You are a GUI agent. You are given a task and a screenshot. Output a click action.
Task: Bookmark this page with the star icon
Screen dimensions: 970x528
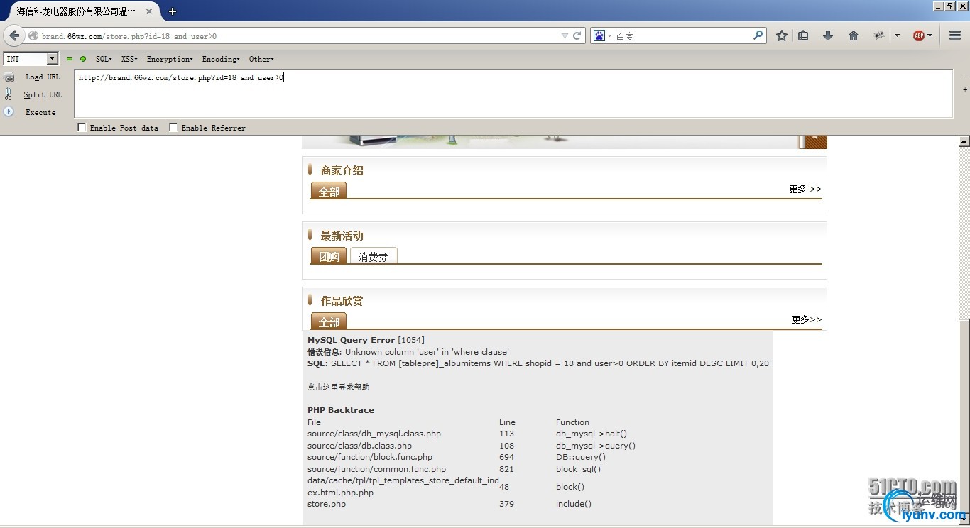(782, 35)
